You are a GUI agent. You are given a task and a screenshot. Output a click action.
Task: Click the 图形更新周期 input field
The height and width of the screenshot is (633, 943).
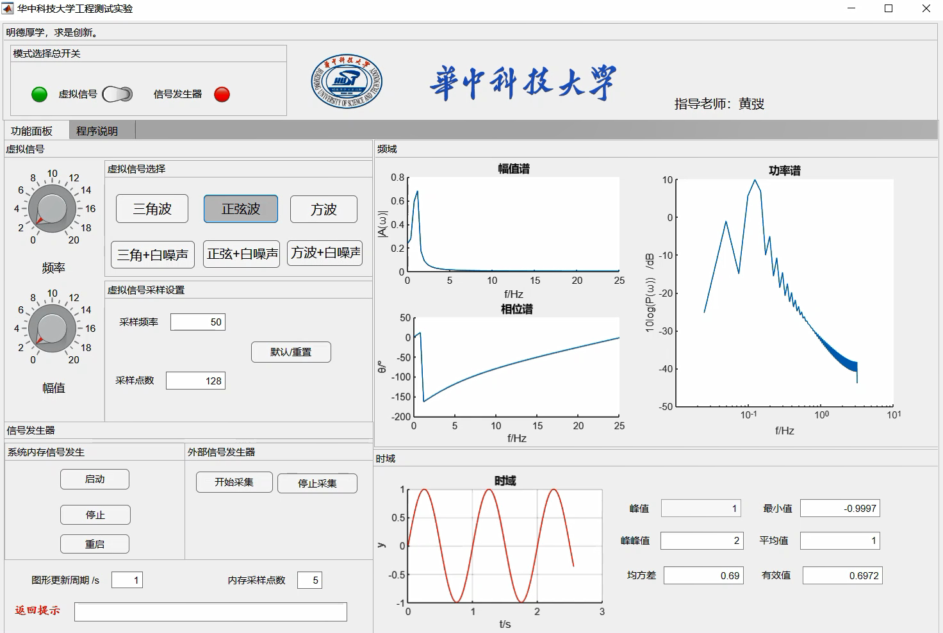[127, 580]
